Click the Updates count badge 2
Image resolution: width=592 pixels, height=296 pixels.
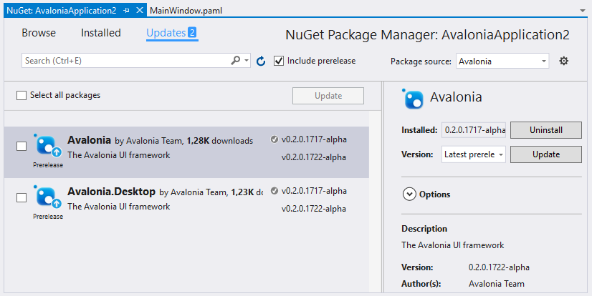192,32
